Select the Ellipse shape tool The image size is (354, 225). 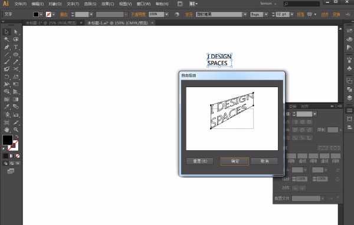click(16, 54)
